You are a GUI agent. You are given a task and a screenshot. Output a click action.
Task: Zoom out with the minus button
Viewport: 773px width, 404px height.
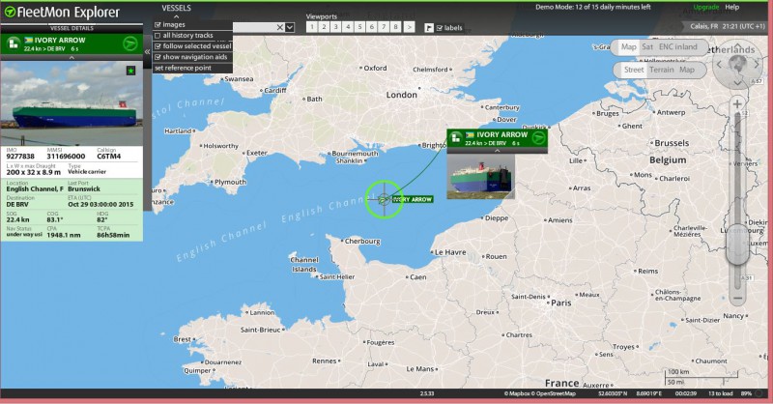point(737,298)
